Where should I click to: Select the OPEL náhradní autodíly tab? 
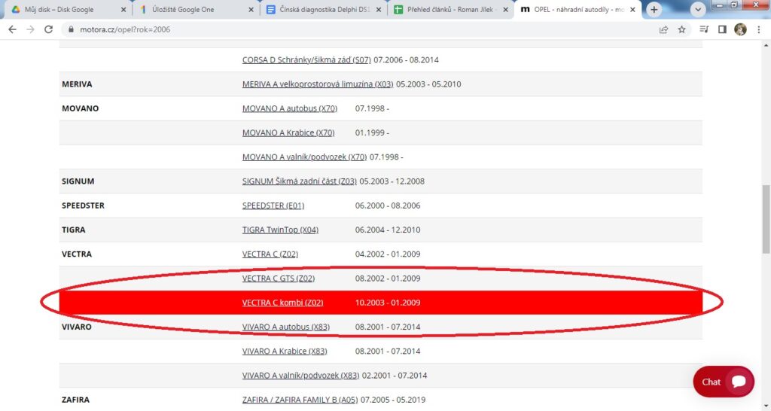(x=577, y=9)
